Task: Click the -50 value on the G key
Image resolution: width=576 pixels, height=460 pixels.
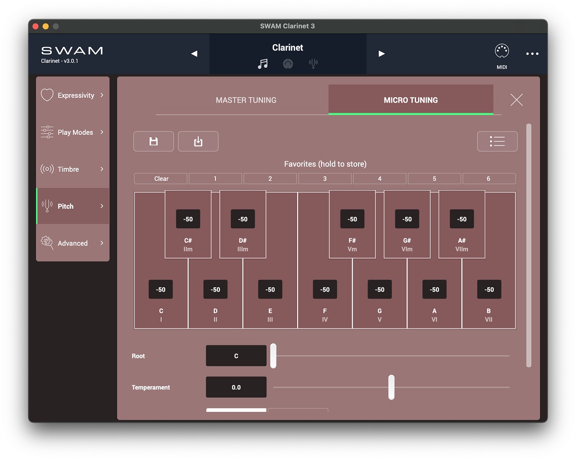Action: (x=380, y=289)
